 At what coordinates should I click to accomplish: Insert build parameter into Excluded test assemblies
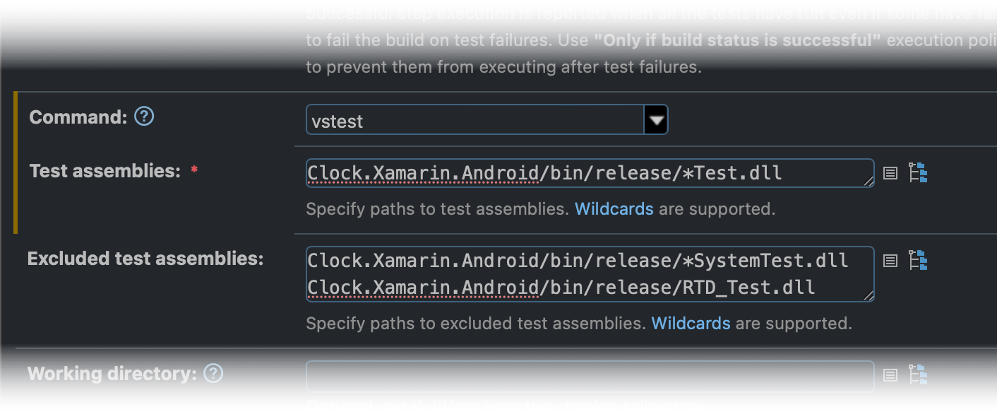click(x=918, y=260)
